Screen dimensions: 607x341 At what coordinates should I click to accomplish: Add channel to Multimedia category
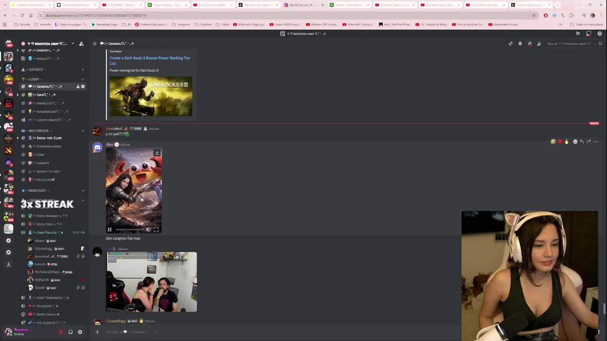coord(83,131)
